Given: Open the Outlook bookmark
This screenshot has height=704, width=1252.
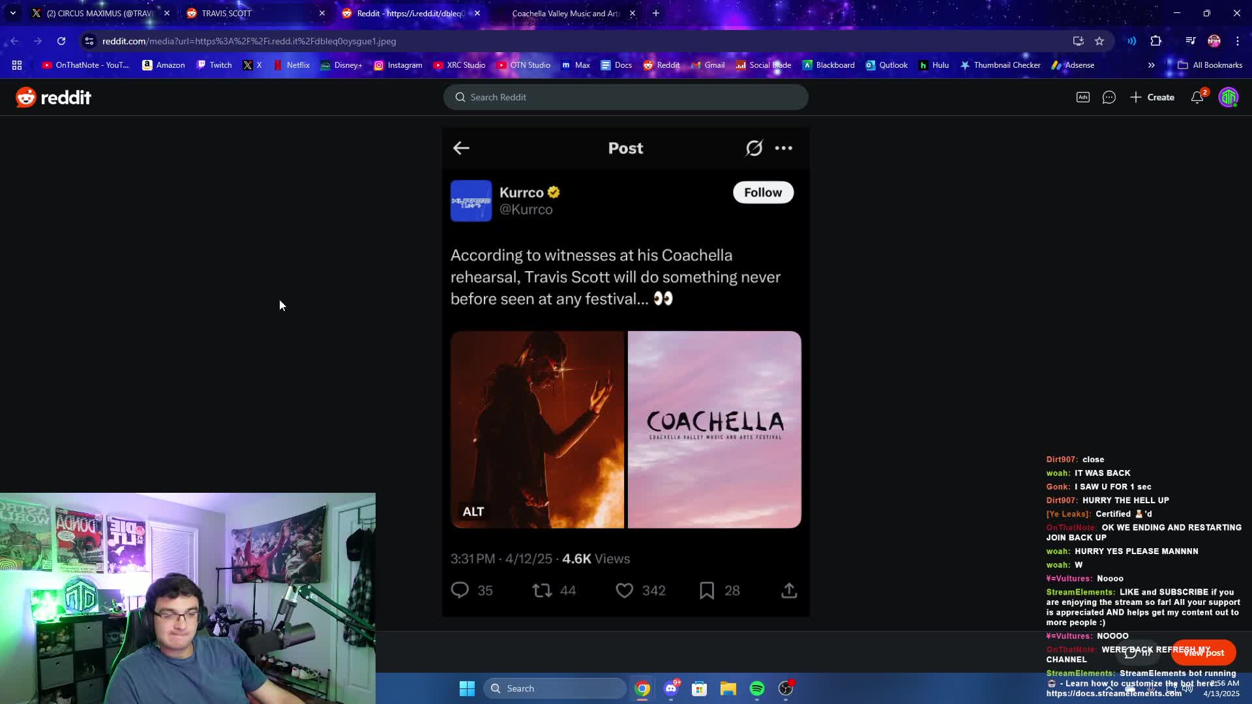Looking at the screenshot, I should [886, 65].
